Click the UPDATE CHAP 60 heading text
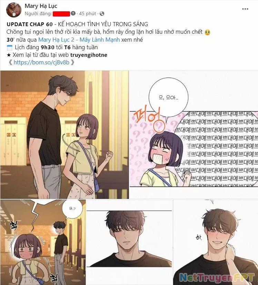Viewport: 258px width, 285px height. pos(30,24)
